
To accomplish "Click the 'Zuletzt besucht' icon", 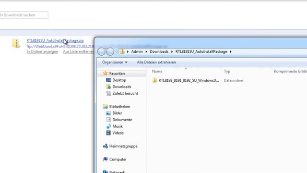I will [x=108, y=93].
